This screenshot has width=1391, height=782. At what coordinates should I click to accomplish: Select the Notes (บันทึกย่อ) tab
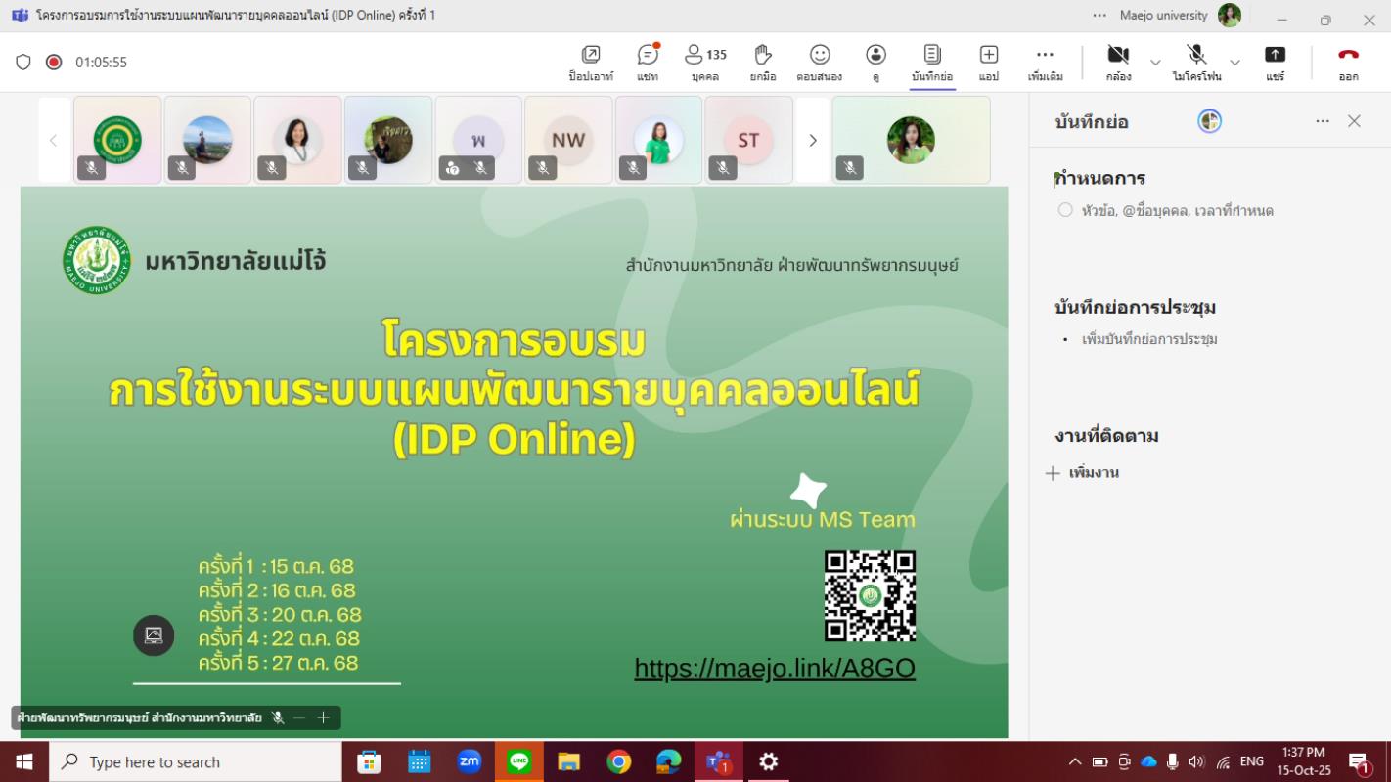[931, 62]
